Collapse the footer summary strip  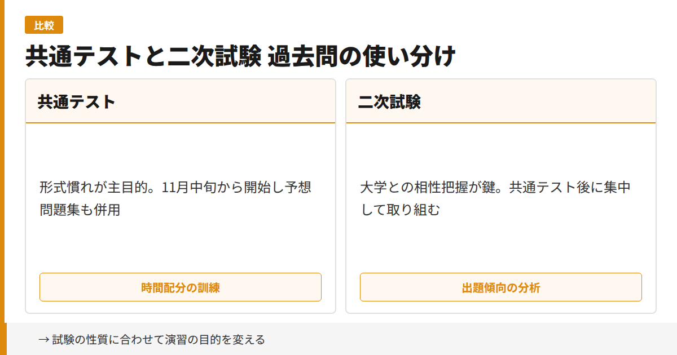pos(338,339)
